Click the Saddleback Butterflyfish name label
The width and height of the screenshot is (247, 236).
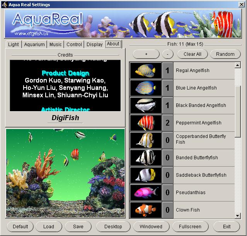click(x=201, y=175)
